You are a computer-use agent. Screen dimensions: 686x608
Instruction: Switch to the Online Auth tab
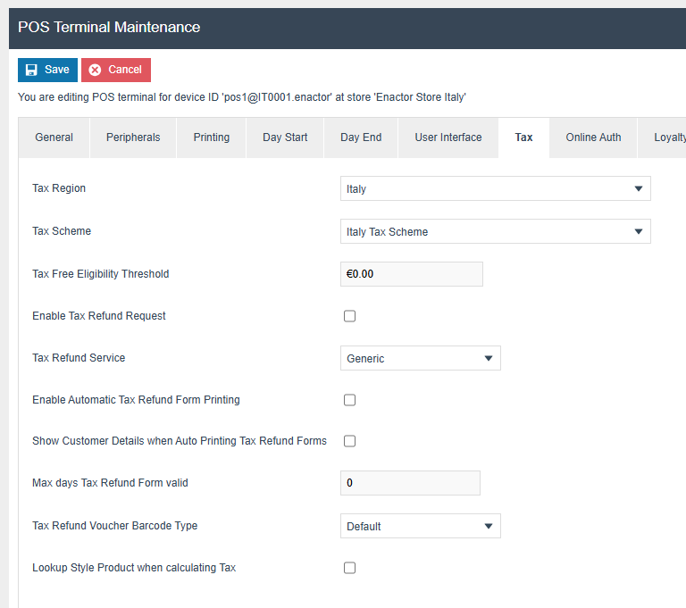(x=593, y=137)
